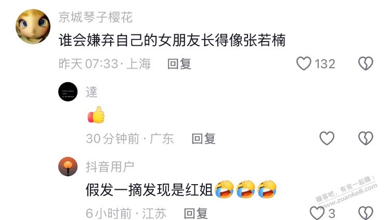Open the username 達
The image size is (390, 220).
pyautogui.click(x=92, y=92)
